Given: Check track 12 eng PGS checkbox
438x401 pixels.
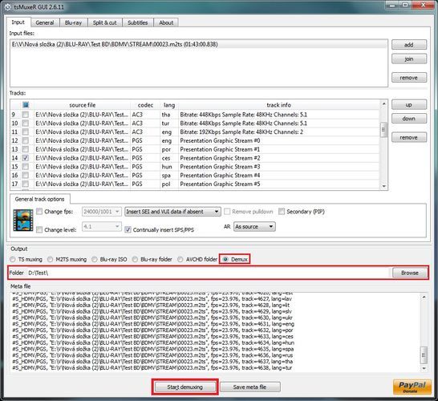Looking at the screenshot, I should tap(26, 140).
